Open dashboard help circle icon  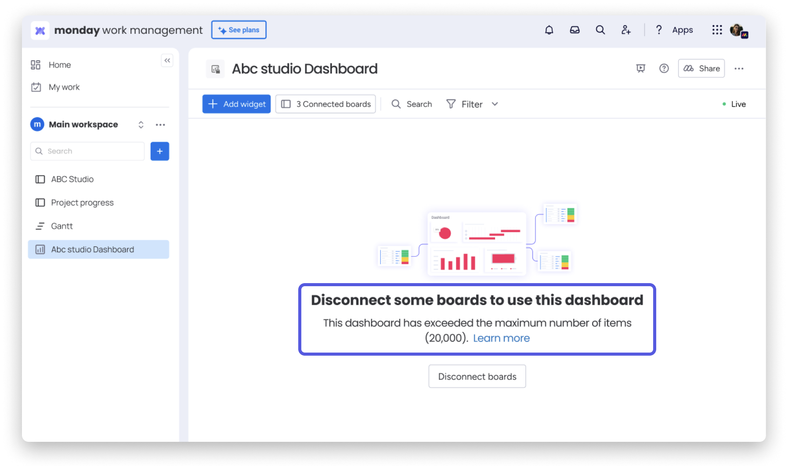(x=664, y=69)
